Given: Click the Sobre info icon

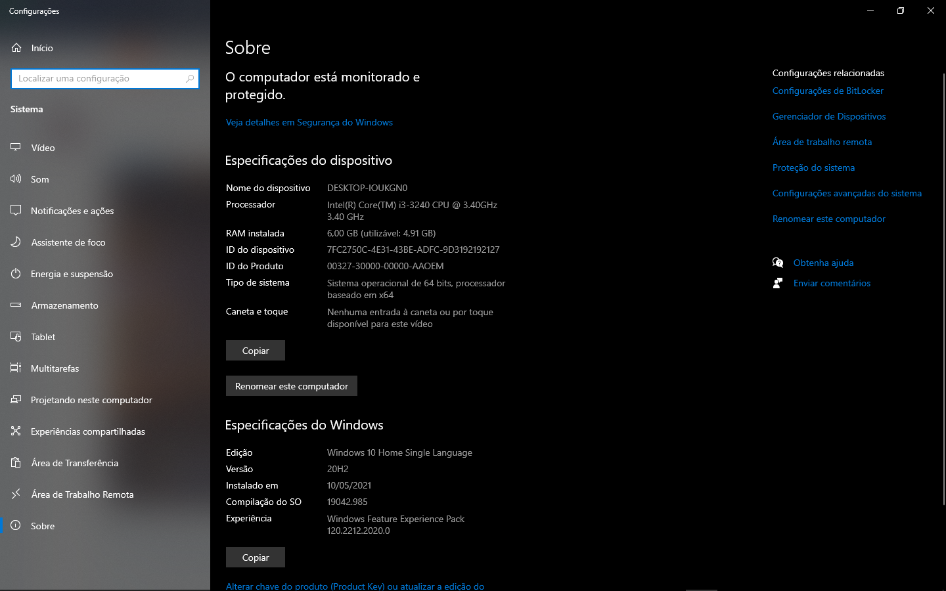Looking at the screenshot, I should coord(16,525).
